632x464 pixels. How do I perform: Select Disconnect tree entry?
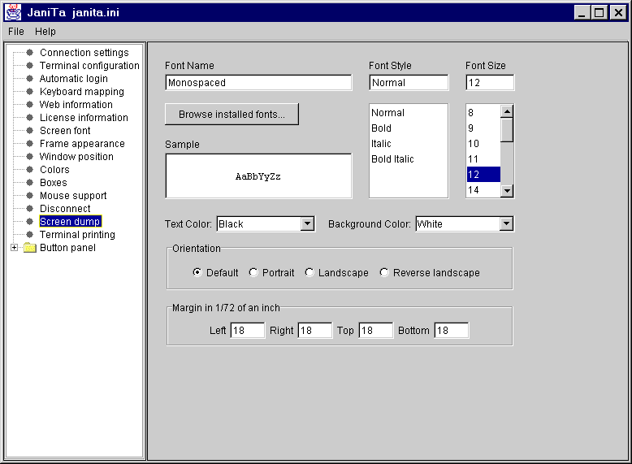pos(65,208)
